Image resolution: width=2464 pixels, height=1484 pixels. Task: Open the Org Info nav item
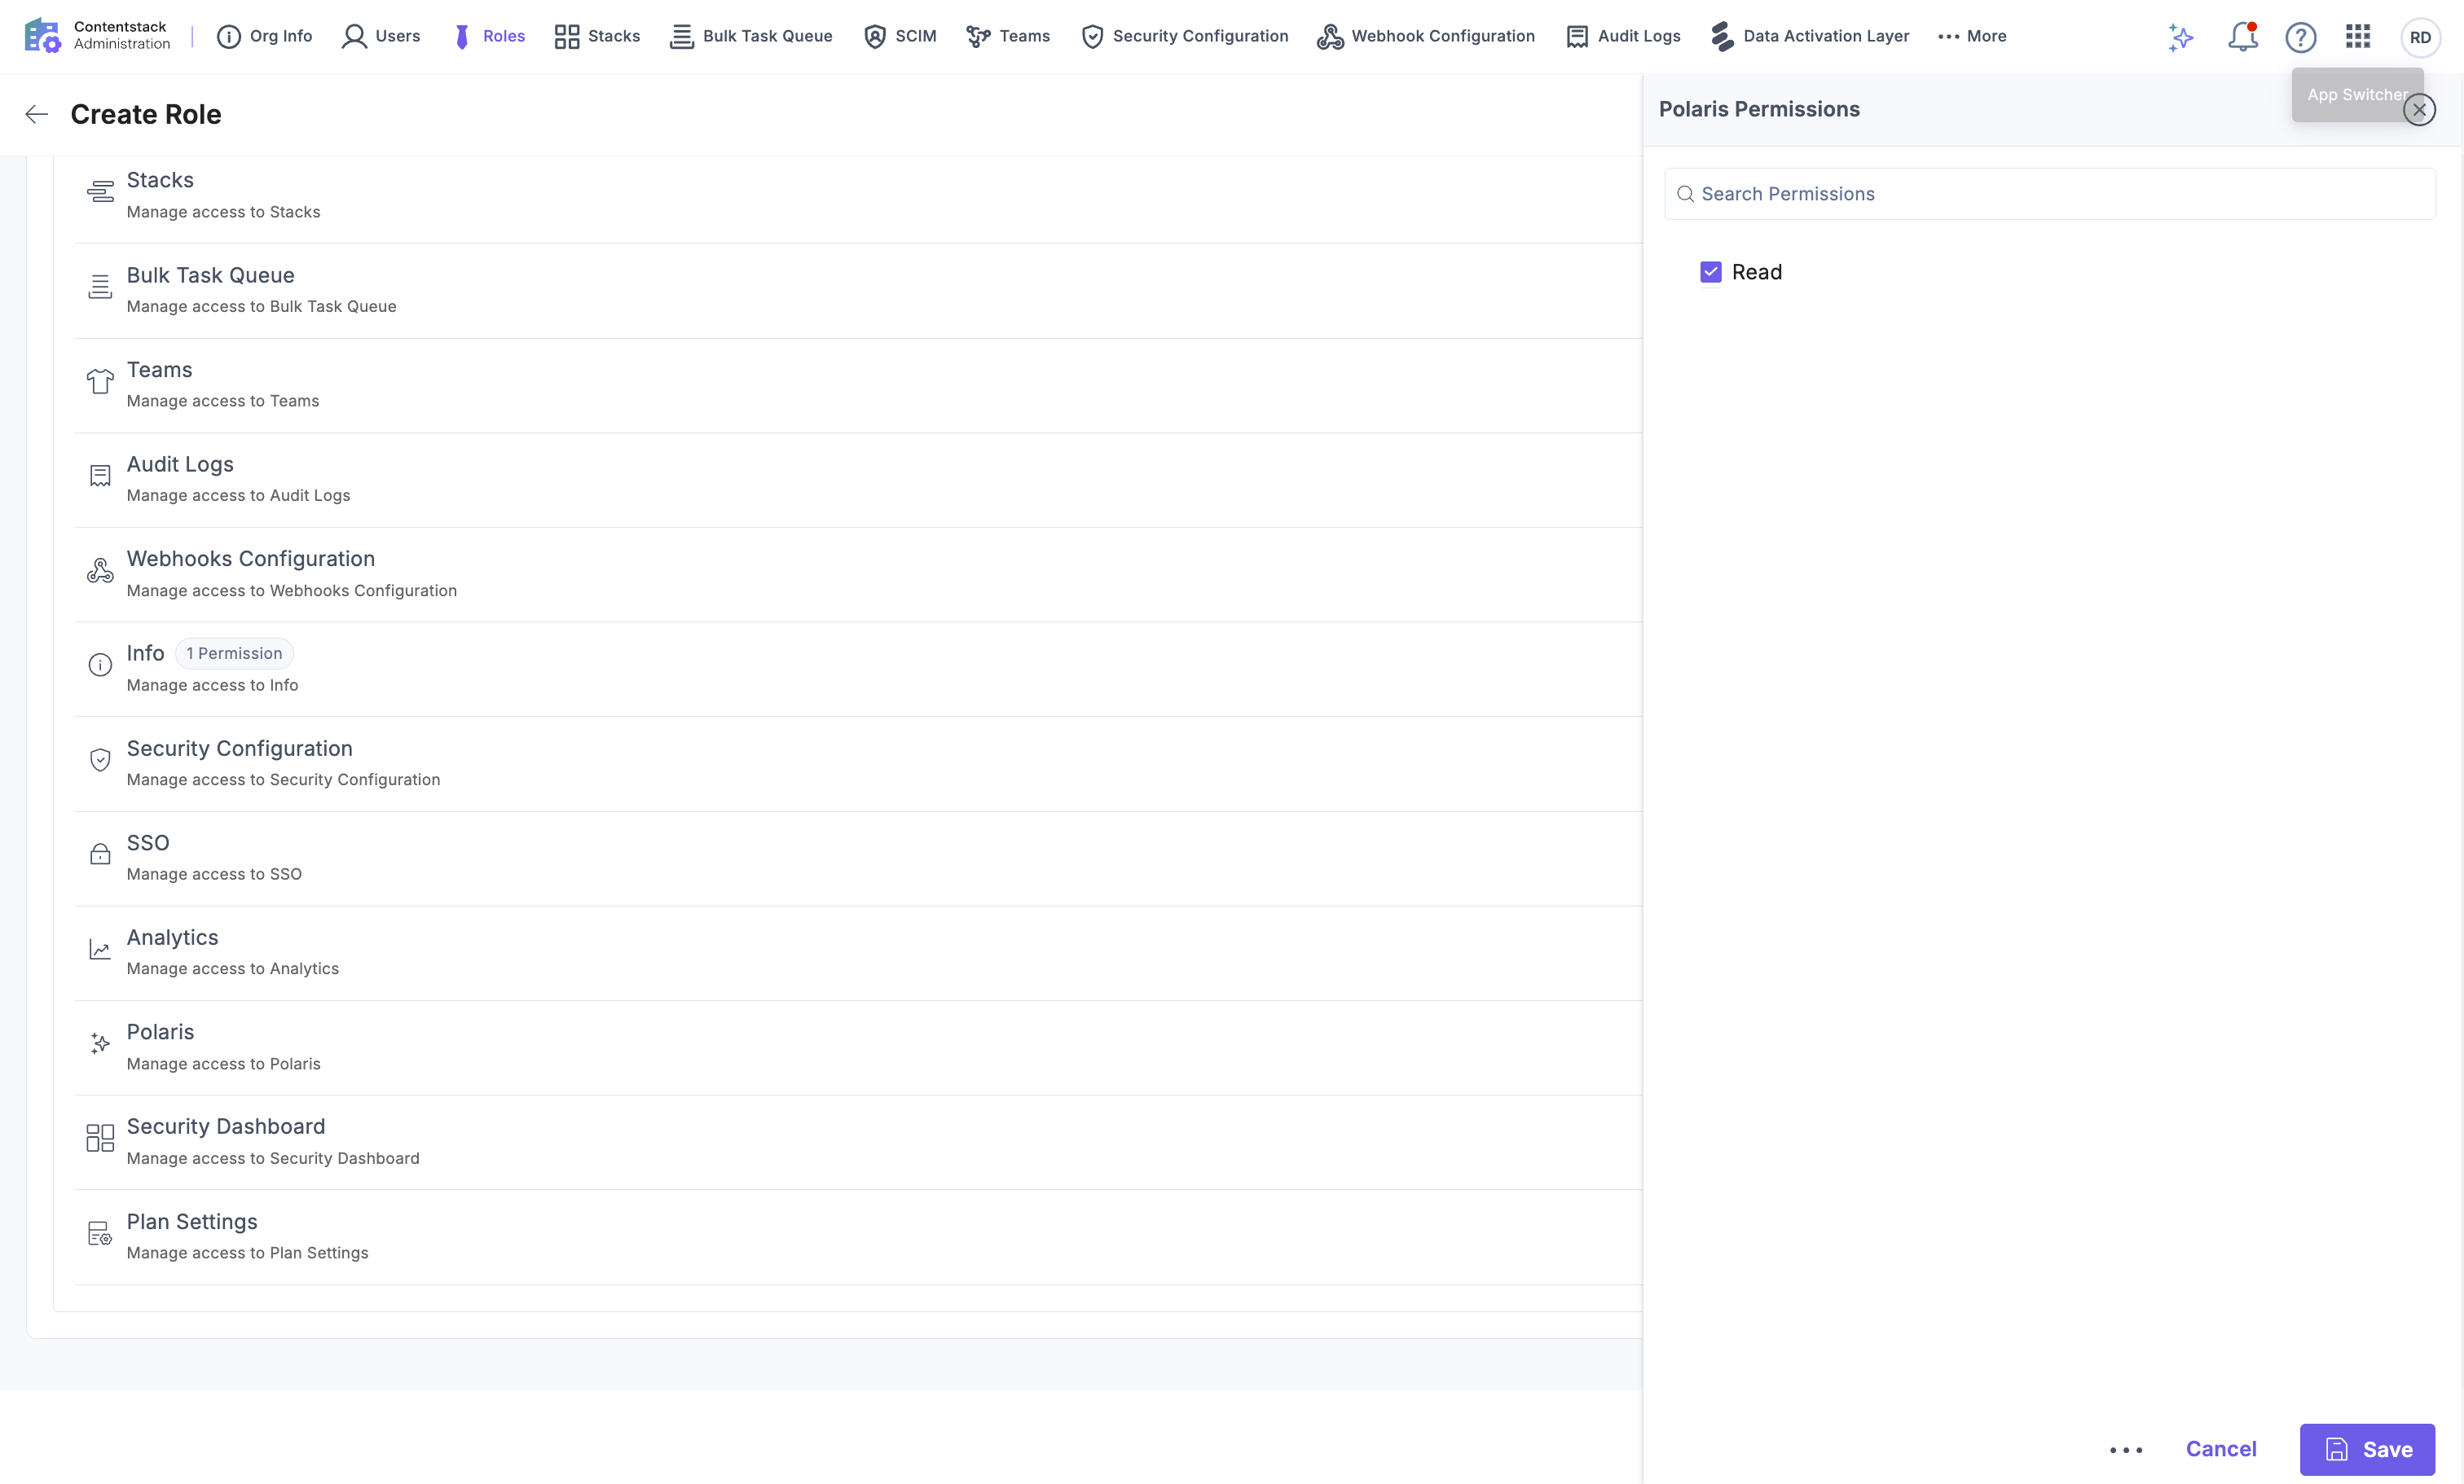pyautogui.click(x=264, y=36)
